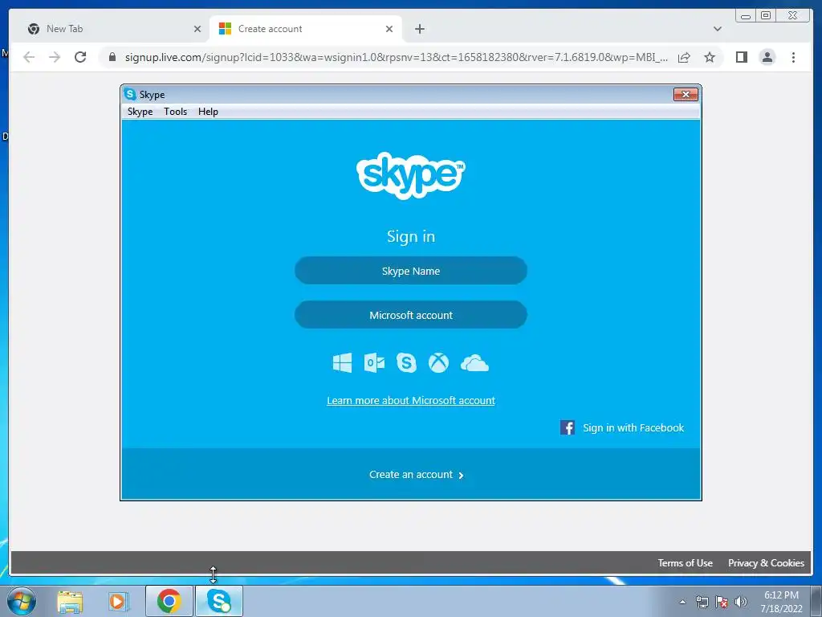The image size is (822, 617).
Task: Bookmark this page with the star
Action: click(710, 57)
